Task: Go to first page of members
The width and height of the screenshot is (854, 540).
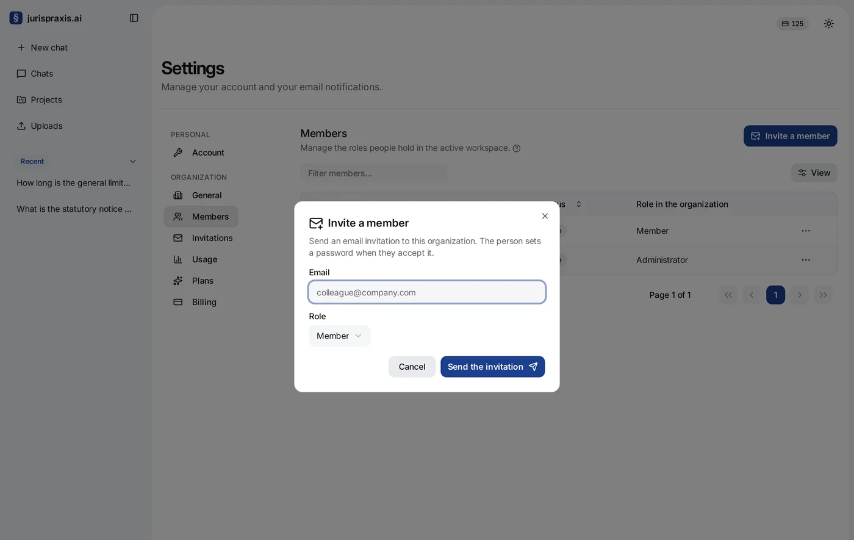Action: pos(728,295)
